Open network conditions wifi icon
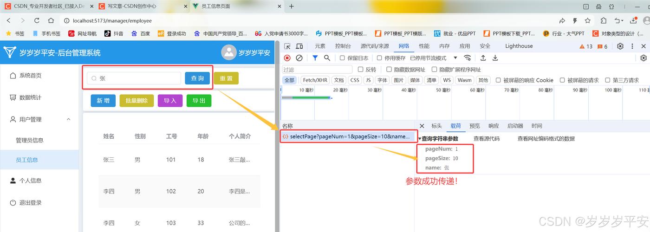 tap(468, 58)
